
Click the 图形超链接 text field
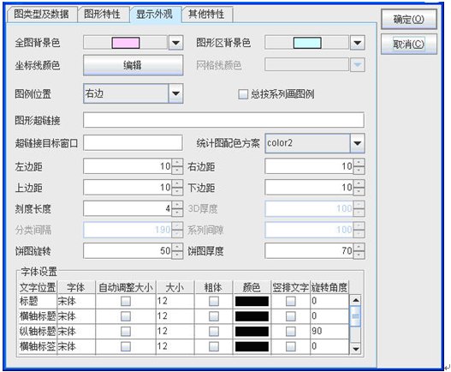click(x=223, y=120)
